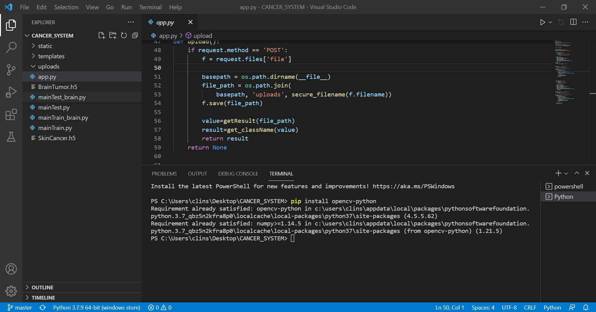Image resolution: width=596 pixels, height=312 pixels.
Task: Collapse the CANCER_SYSTEM root folder
Action: pos(52,35)
